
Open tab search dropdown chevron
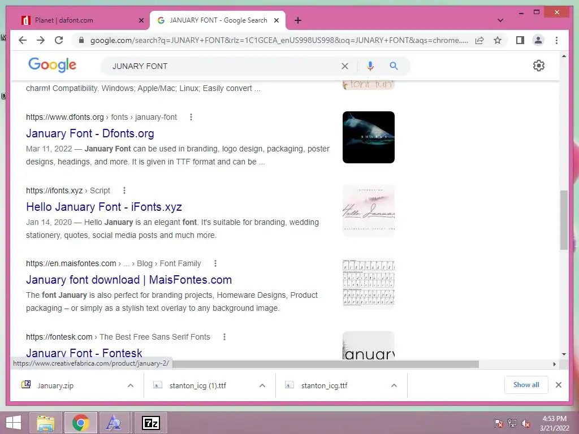click(500, 20)
